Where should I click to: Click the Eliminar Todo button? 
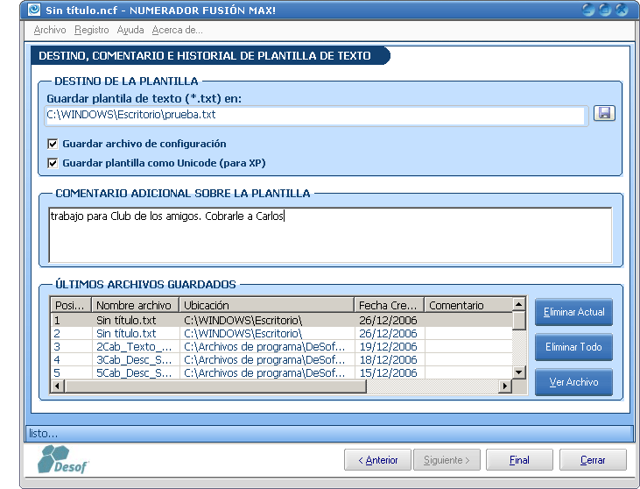tap(573, 347)
